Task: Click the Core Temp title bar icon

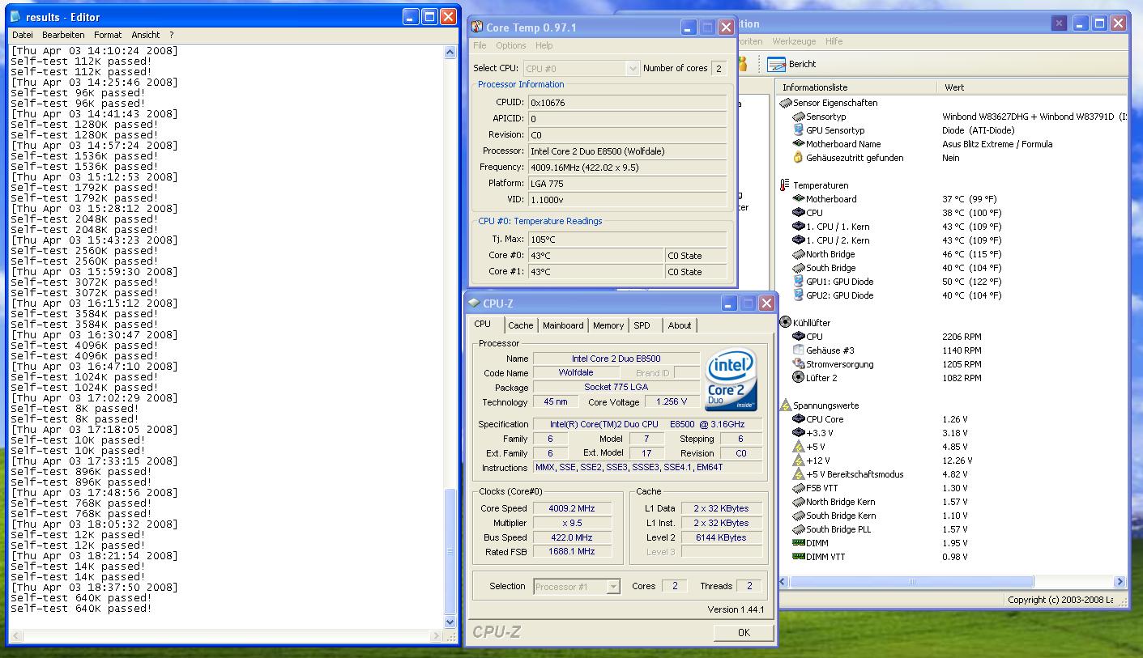Action: (477, 28)
